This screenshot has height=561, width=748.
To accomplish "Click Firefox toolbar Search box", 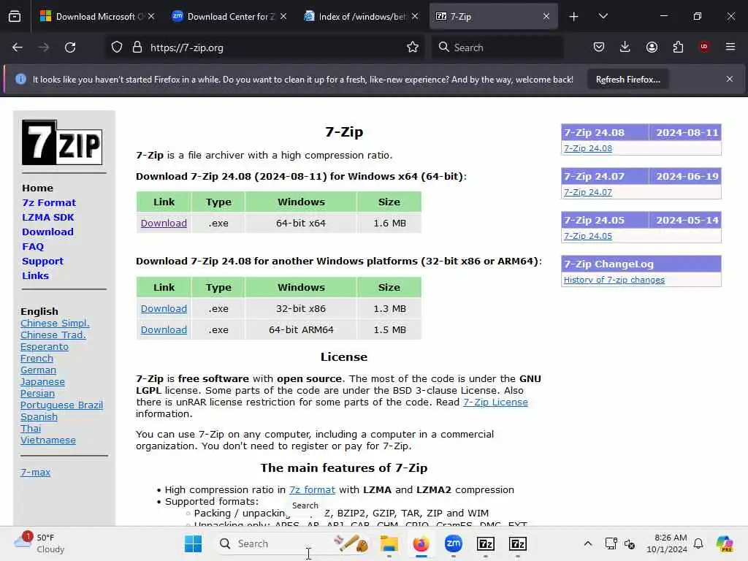I will [497, 47].
